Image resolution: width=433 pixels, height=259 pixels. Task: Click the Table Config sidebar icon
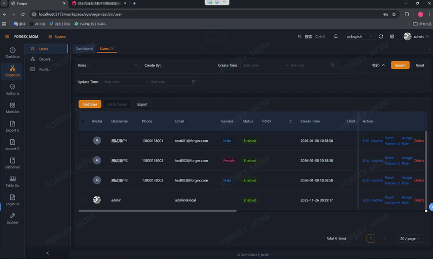pos(12,179)
